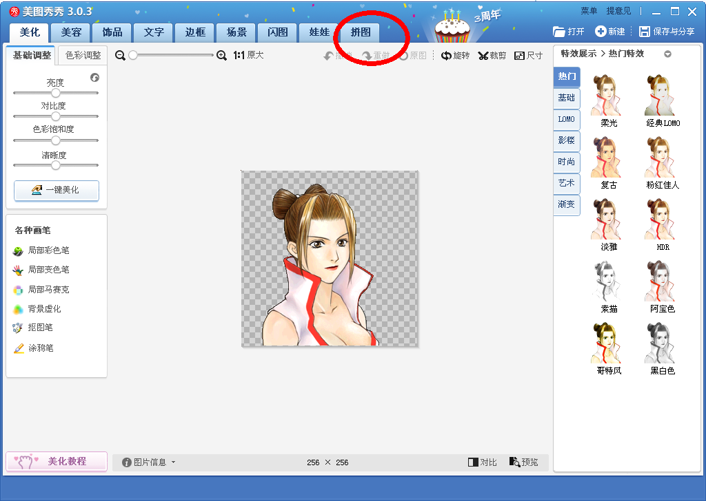Expand the 图片信息 dropdown arrow
This screenshot has height=501, width=706.
[173, 462]
